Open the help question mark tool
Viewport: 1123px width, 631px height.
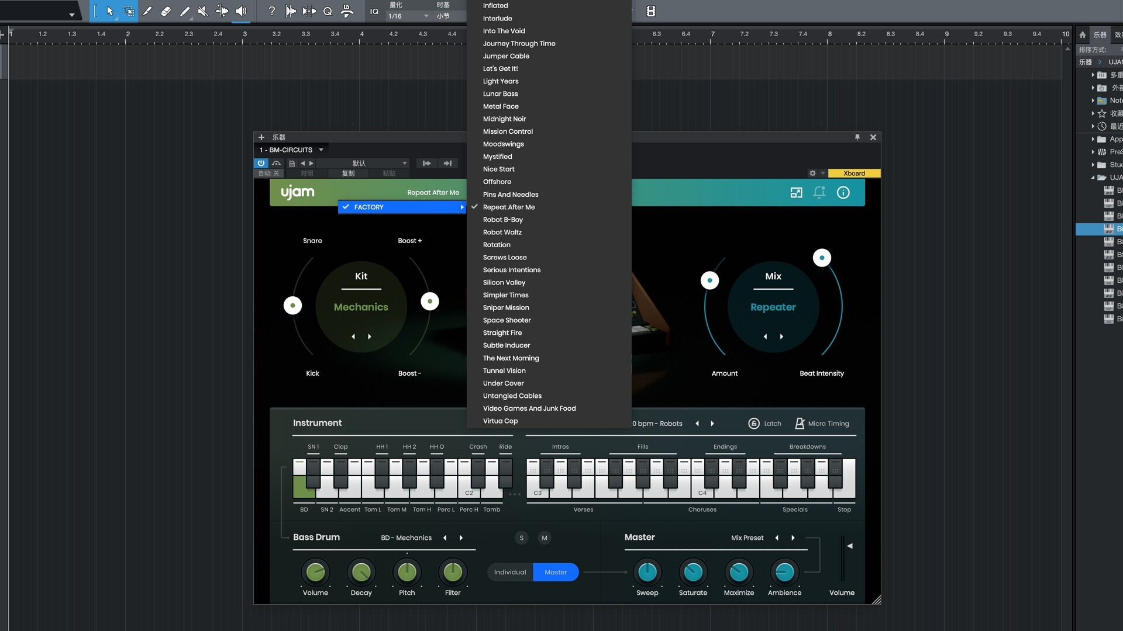(271, 11)
